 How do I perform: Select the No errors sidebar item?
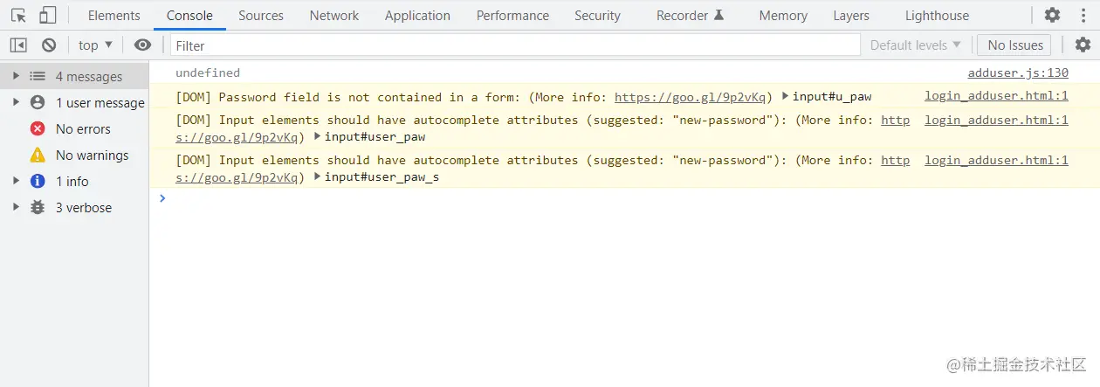point(83,129)
